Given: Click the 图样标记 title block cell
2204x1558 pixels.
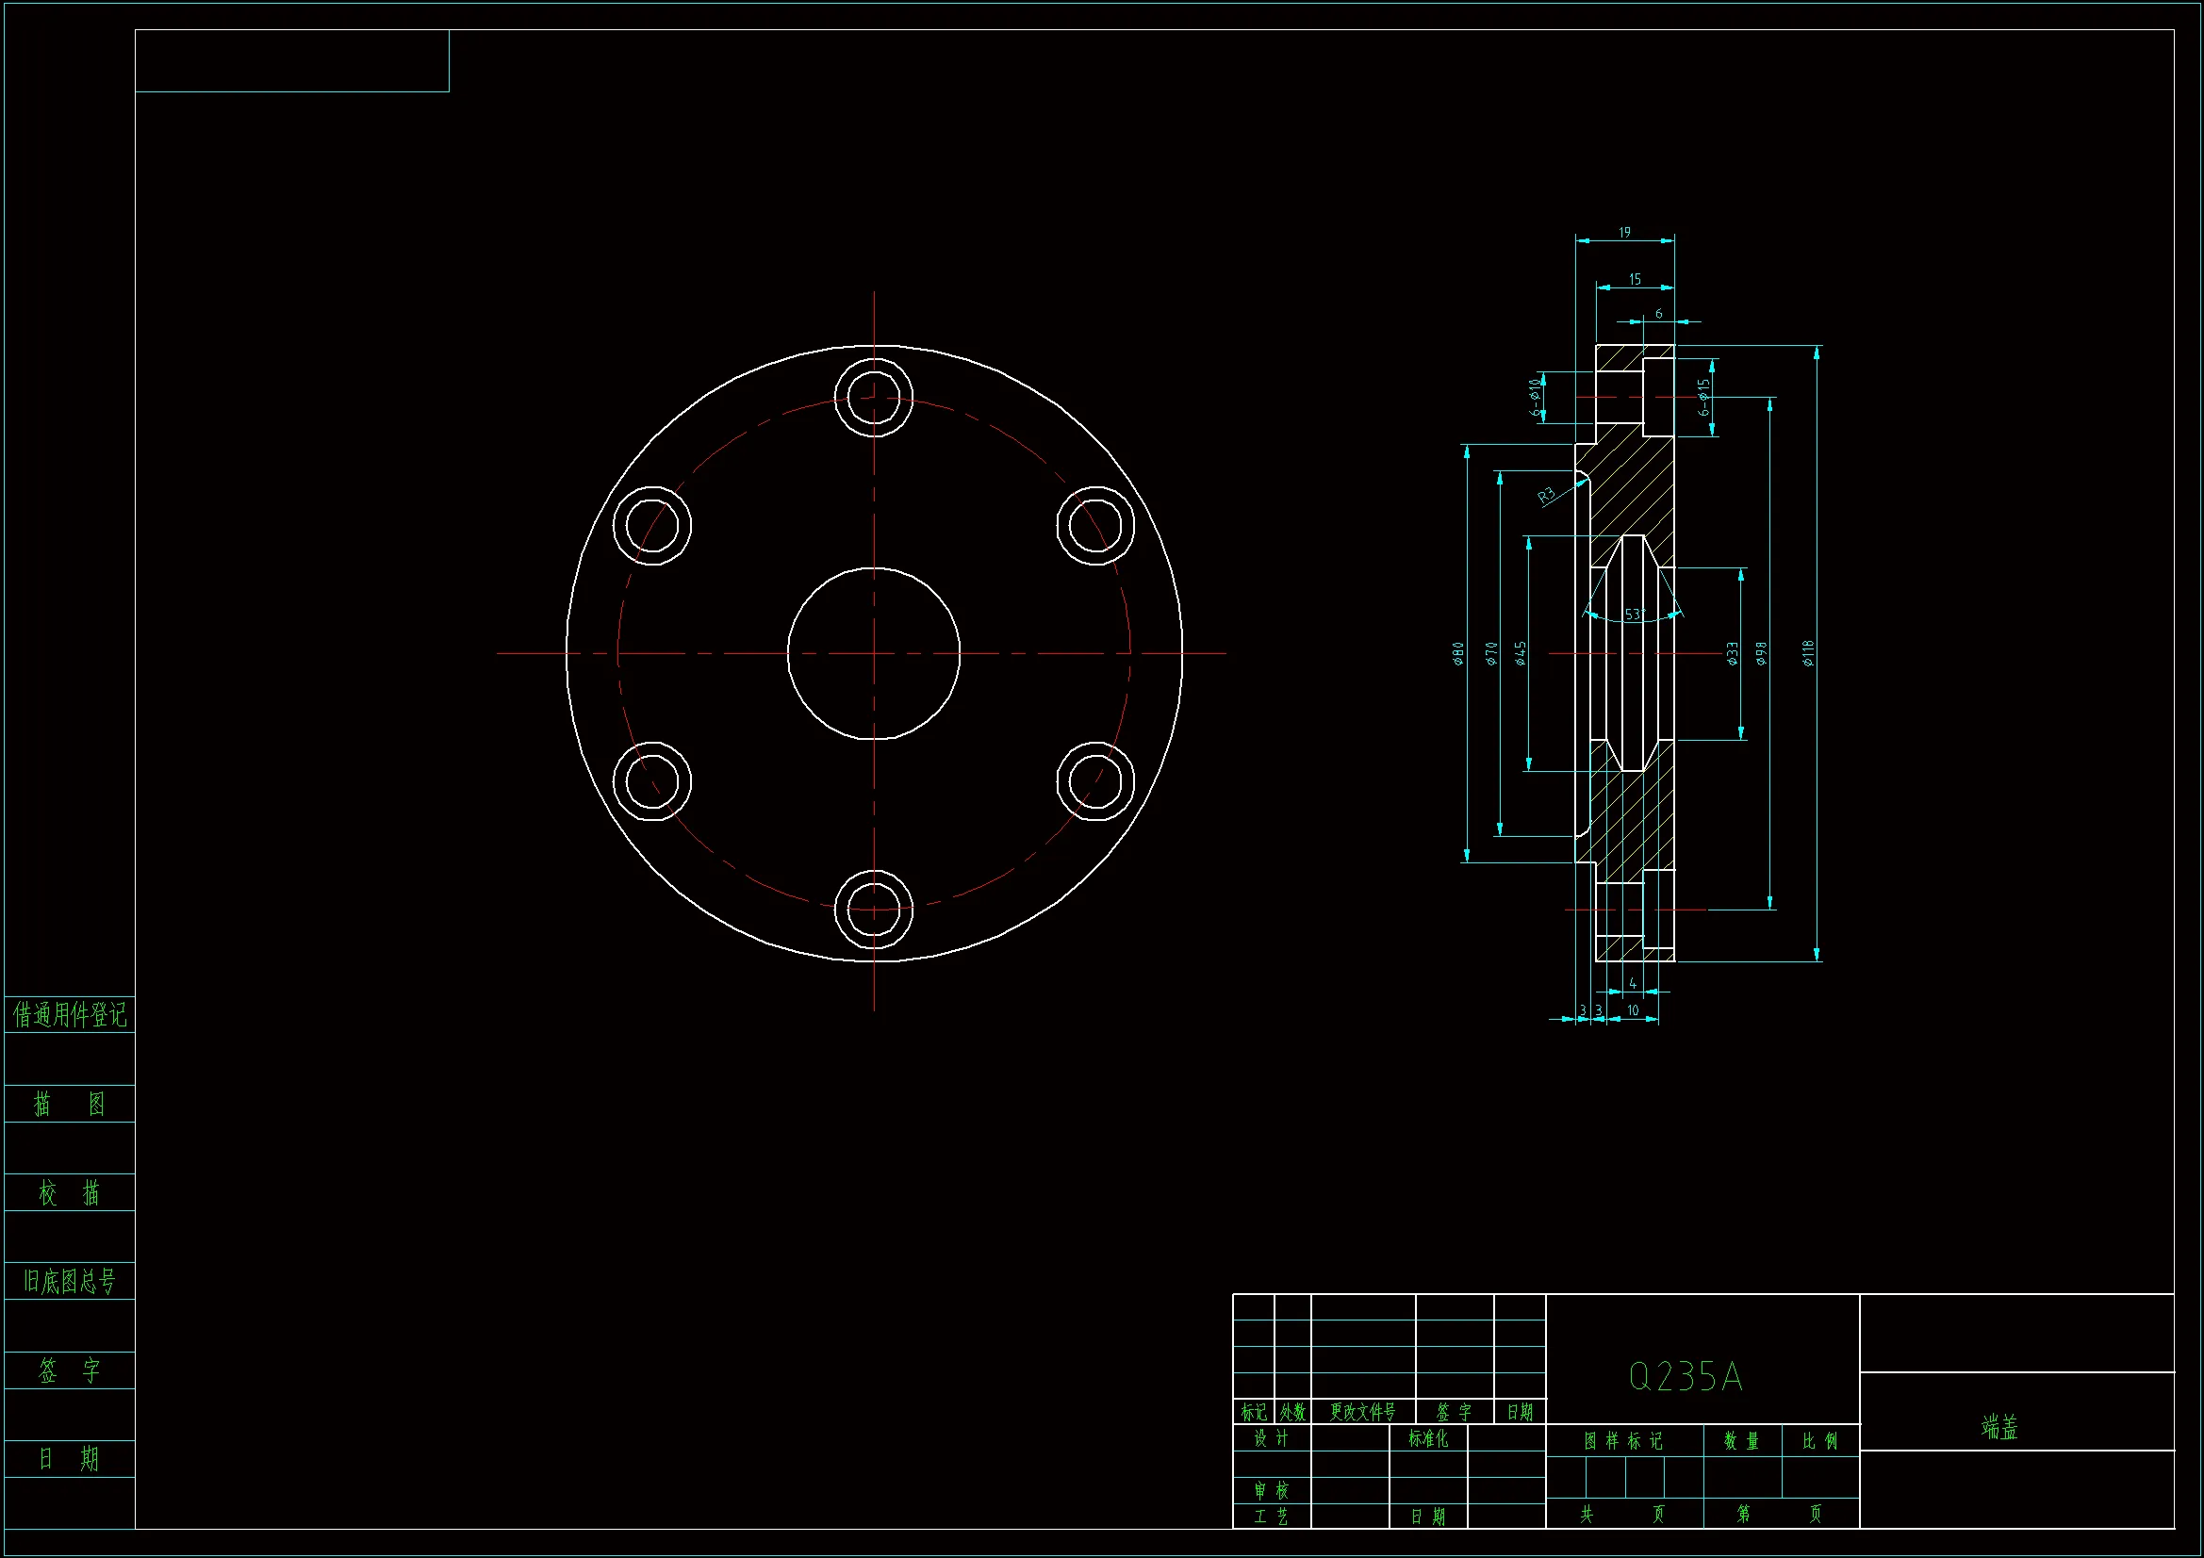Looking at the screenshot, I should pos(1623,1441).
